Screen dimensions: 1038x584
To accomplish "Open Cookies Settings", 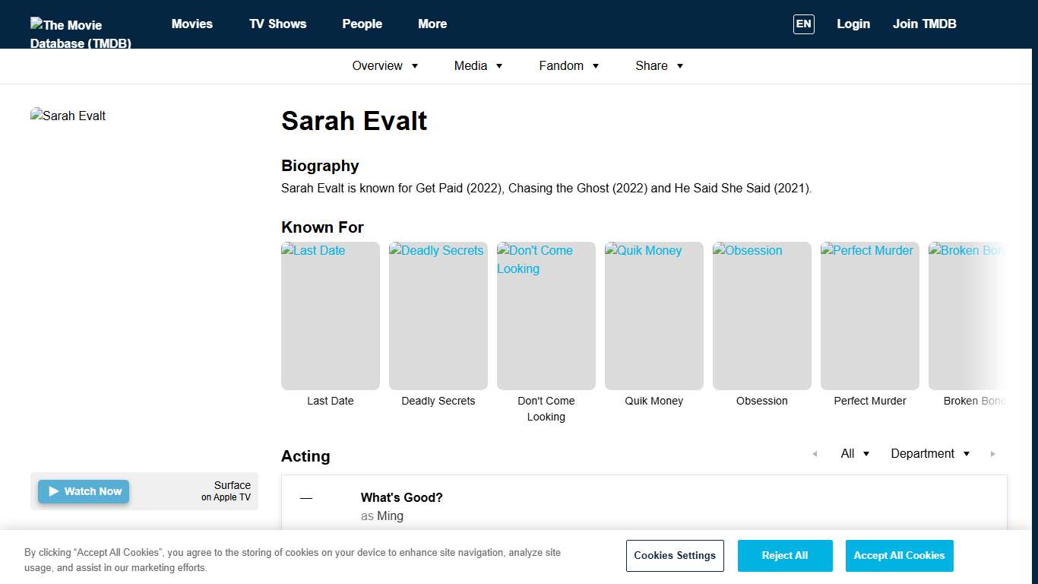I will coord(675,556).
